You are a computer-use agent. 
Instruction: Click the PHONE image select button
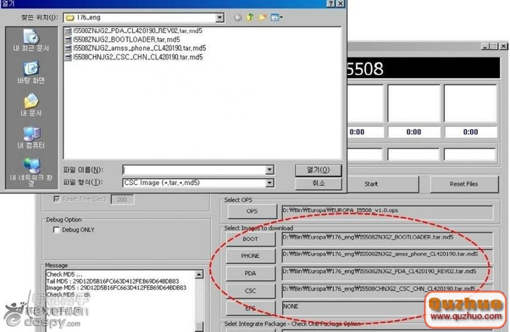pyautogui.click(x=250, y=256)
